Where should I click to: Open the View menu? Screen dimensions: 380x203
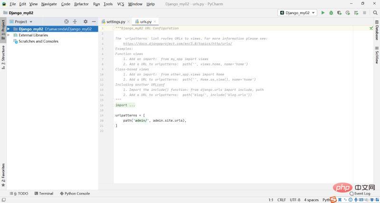point(33,4)
